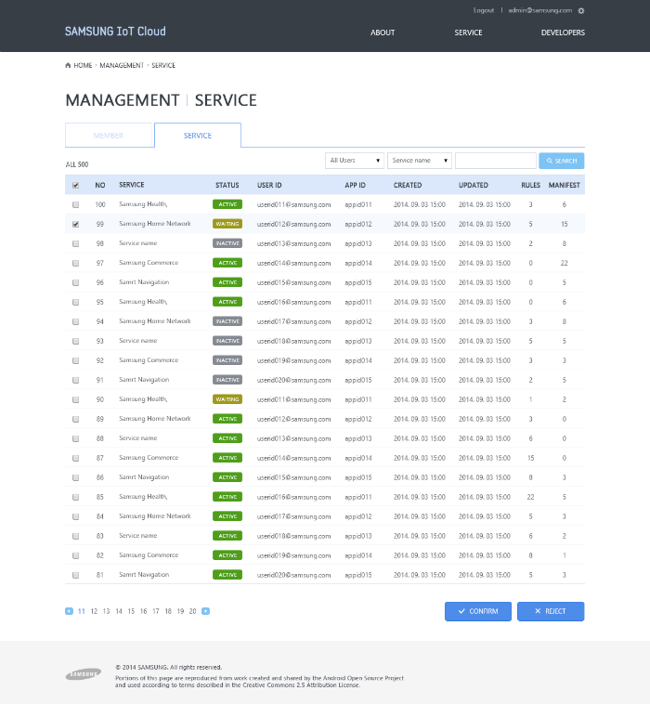This screenshot has height=704, width=650.
Task: Click WAITING status badge for row 99
Action: coord(227,224)
